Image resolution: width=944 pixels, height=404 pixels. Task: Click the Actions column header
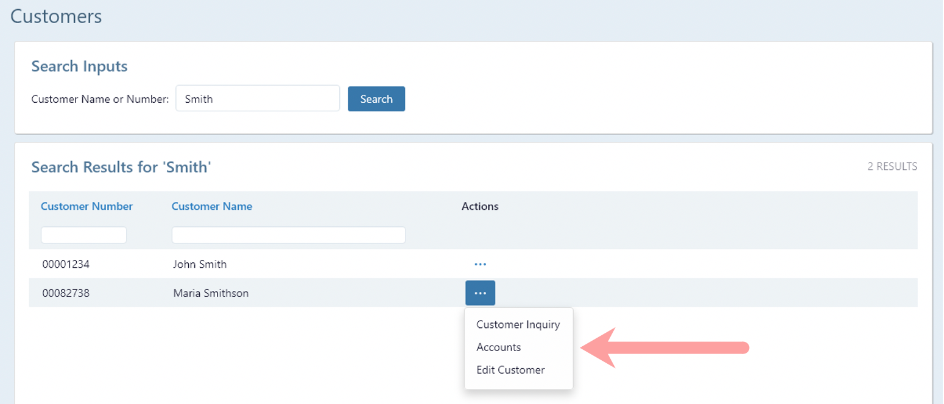[x=480, y=206]
